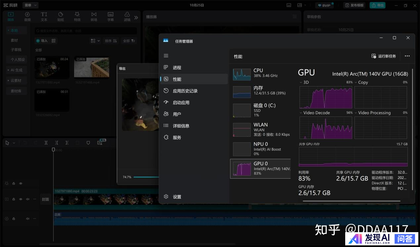Open 用户 users page in Task Manager

pyautogui.click(x=194, y=114)
